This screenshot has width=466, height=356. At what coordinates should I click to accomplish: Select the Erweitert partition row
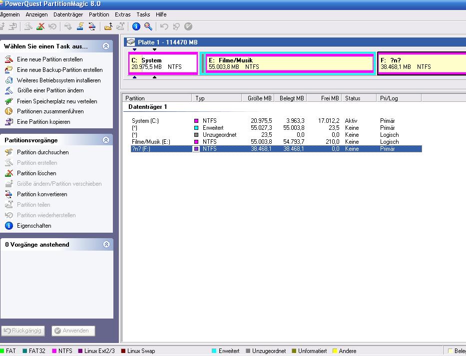[x=276, y=128]
